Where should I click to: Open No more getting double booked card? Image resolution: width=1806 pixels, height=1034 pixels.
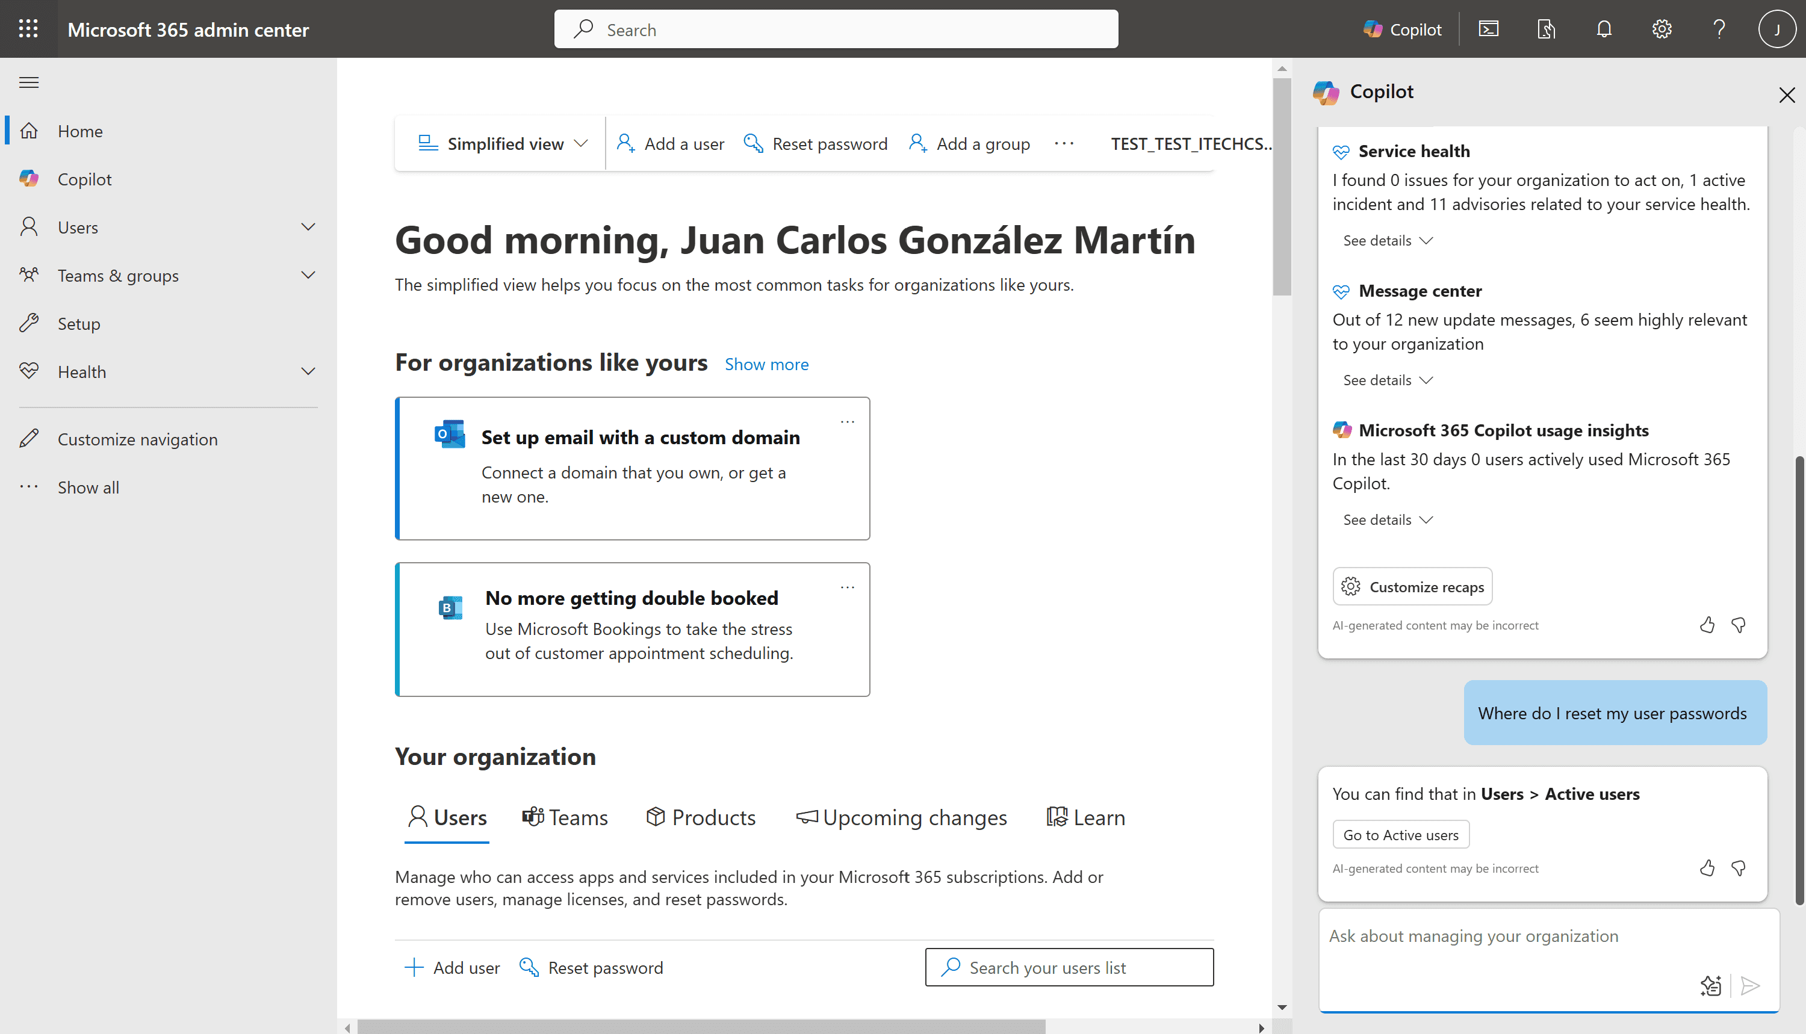[x=632, y=629]
